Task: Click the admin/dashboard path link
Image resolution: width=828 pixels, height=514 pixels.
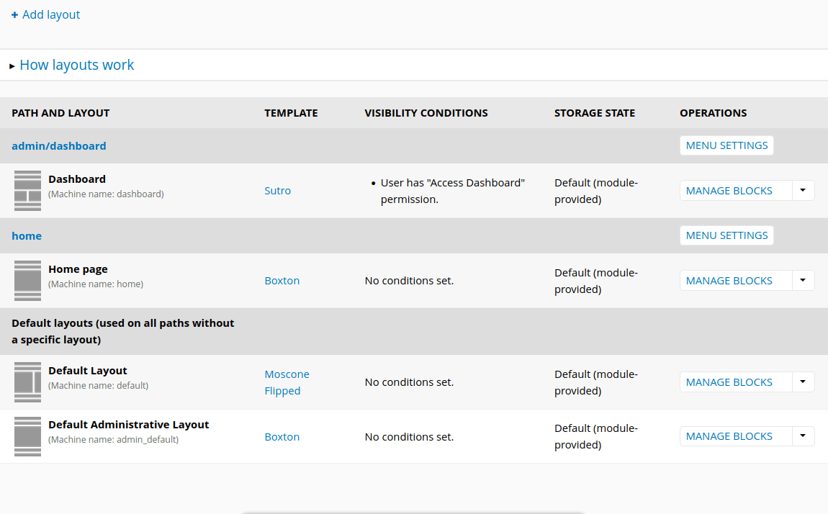Action: (59, 145)
